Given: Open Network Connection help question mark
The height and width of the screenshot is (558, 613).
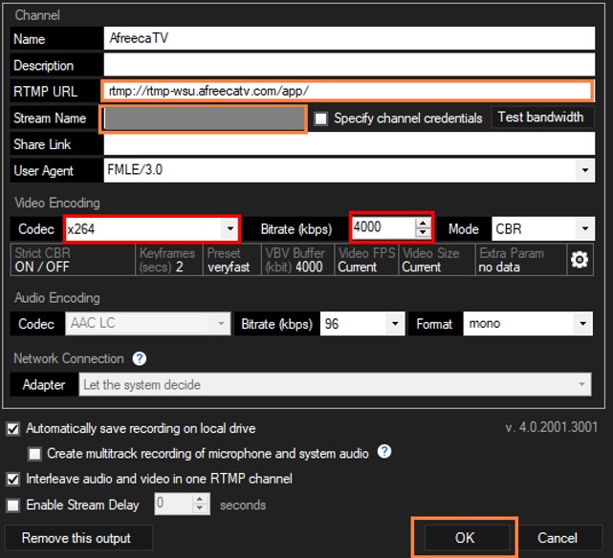Looking at the screenshot, I should (x=140, y=358).
